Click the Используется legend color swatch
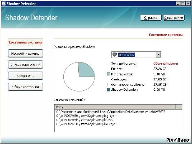The image size is (192, 144). tap(109, 74)
